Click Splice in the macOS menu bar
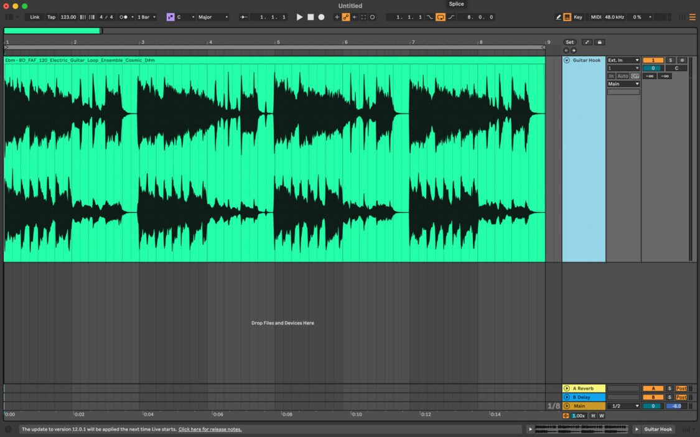The width and height of the screenshot is (700, 437). pyautogui.click(x=456, y=4)
